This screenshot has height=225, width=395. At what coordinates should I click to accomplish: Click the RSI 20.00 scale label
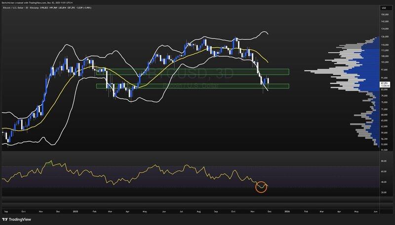pyautogui.click(x=384, y=193)
